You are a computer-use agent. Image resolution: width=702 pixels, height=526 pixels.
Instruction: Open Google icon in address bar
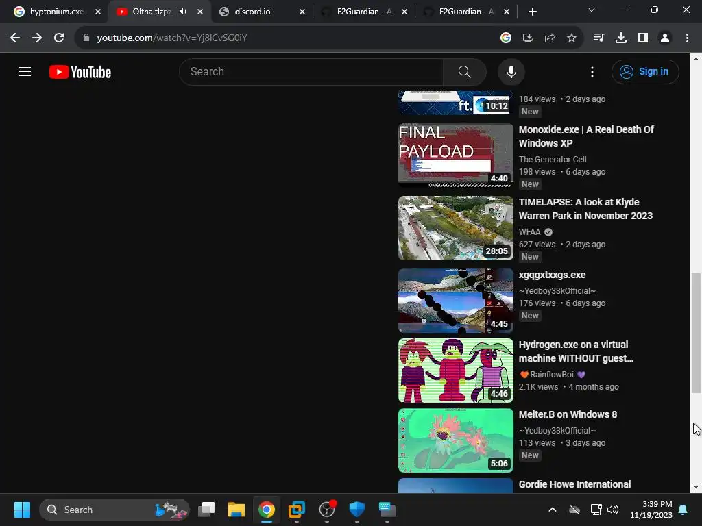[505, 38]
